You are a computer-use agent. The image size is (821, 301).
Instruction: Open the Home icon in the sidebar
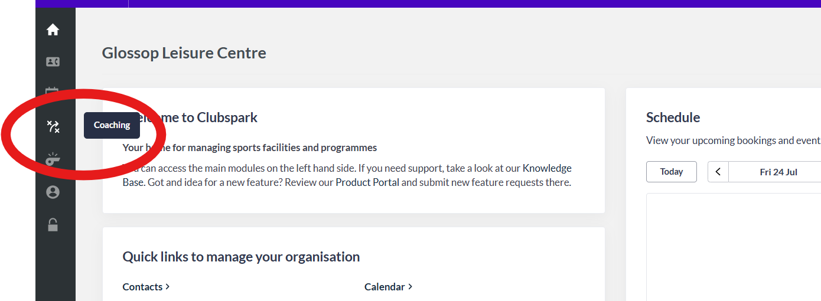click(x=53, y=30)
